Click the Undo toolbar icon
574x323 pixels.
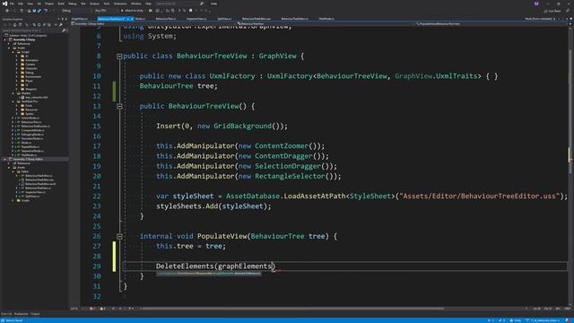46,11
